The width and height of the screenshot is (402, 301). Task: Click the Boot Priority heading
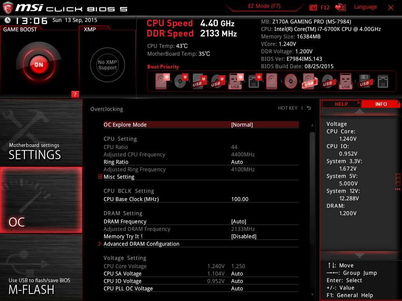click(163, 67)
